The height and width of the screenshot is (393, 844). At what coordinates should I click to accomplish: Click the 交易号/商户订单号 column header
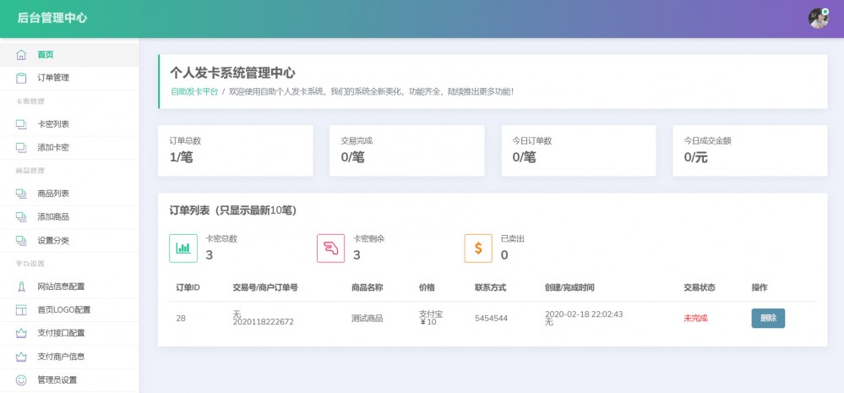(265, 287)
